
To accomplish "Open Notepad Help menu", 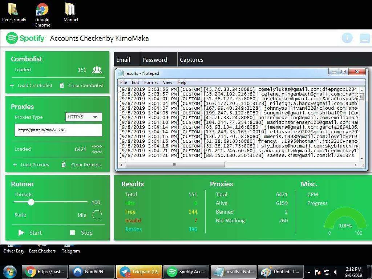I will [182, 82].
